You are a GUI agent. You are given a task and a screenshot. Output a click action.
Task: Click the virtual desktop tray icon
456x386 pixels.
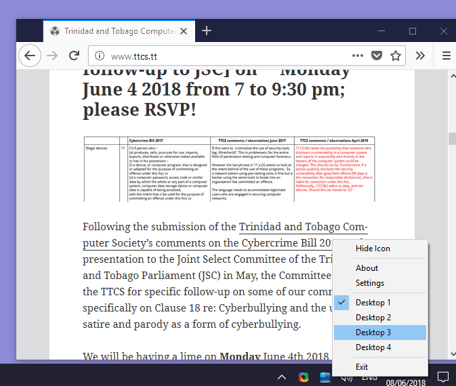pyautogui.click(x=325, y=377)
